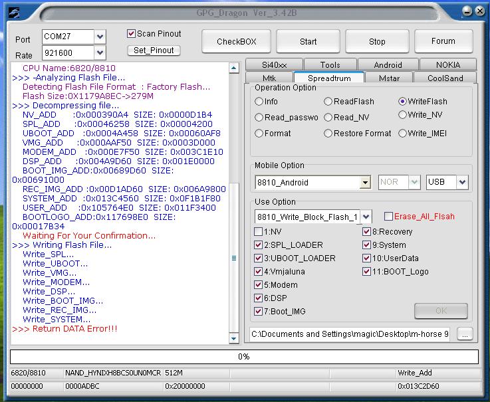Open the Forum button
Viewport: 490px width, 402px height.
pos(443,41)
